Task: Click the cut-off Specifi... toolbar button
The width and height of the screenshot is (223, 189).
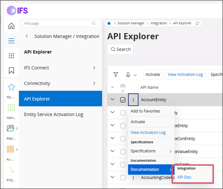Action: [216, 75]
